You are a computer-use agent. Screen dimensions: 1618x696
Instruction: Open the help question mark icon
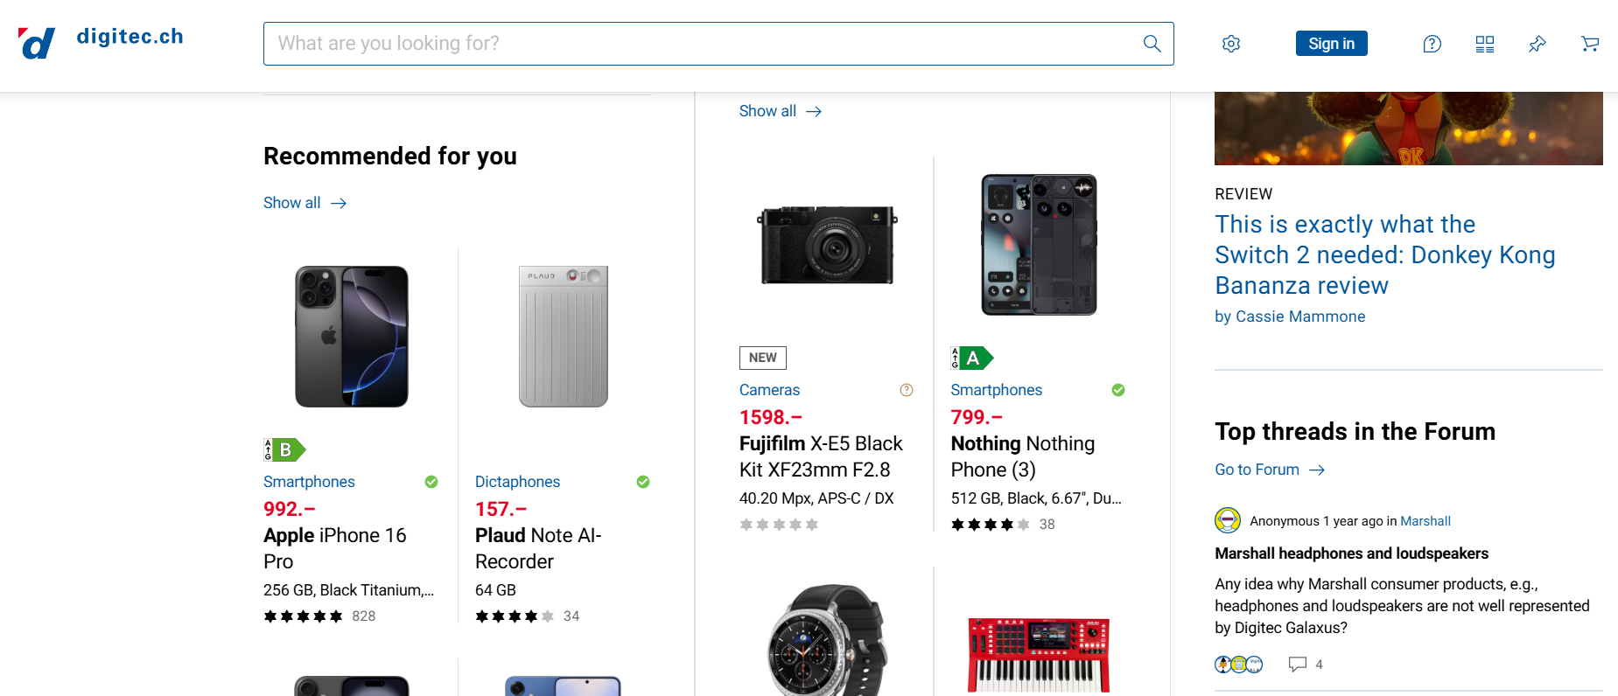pos(1432,44)
